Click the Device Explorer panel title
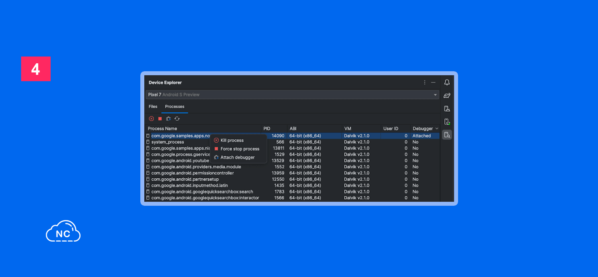 point(165,82)
